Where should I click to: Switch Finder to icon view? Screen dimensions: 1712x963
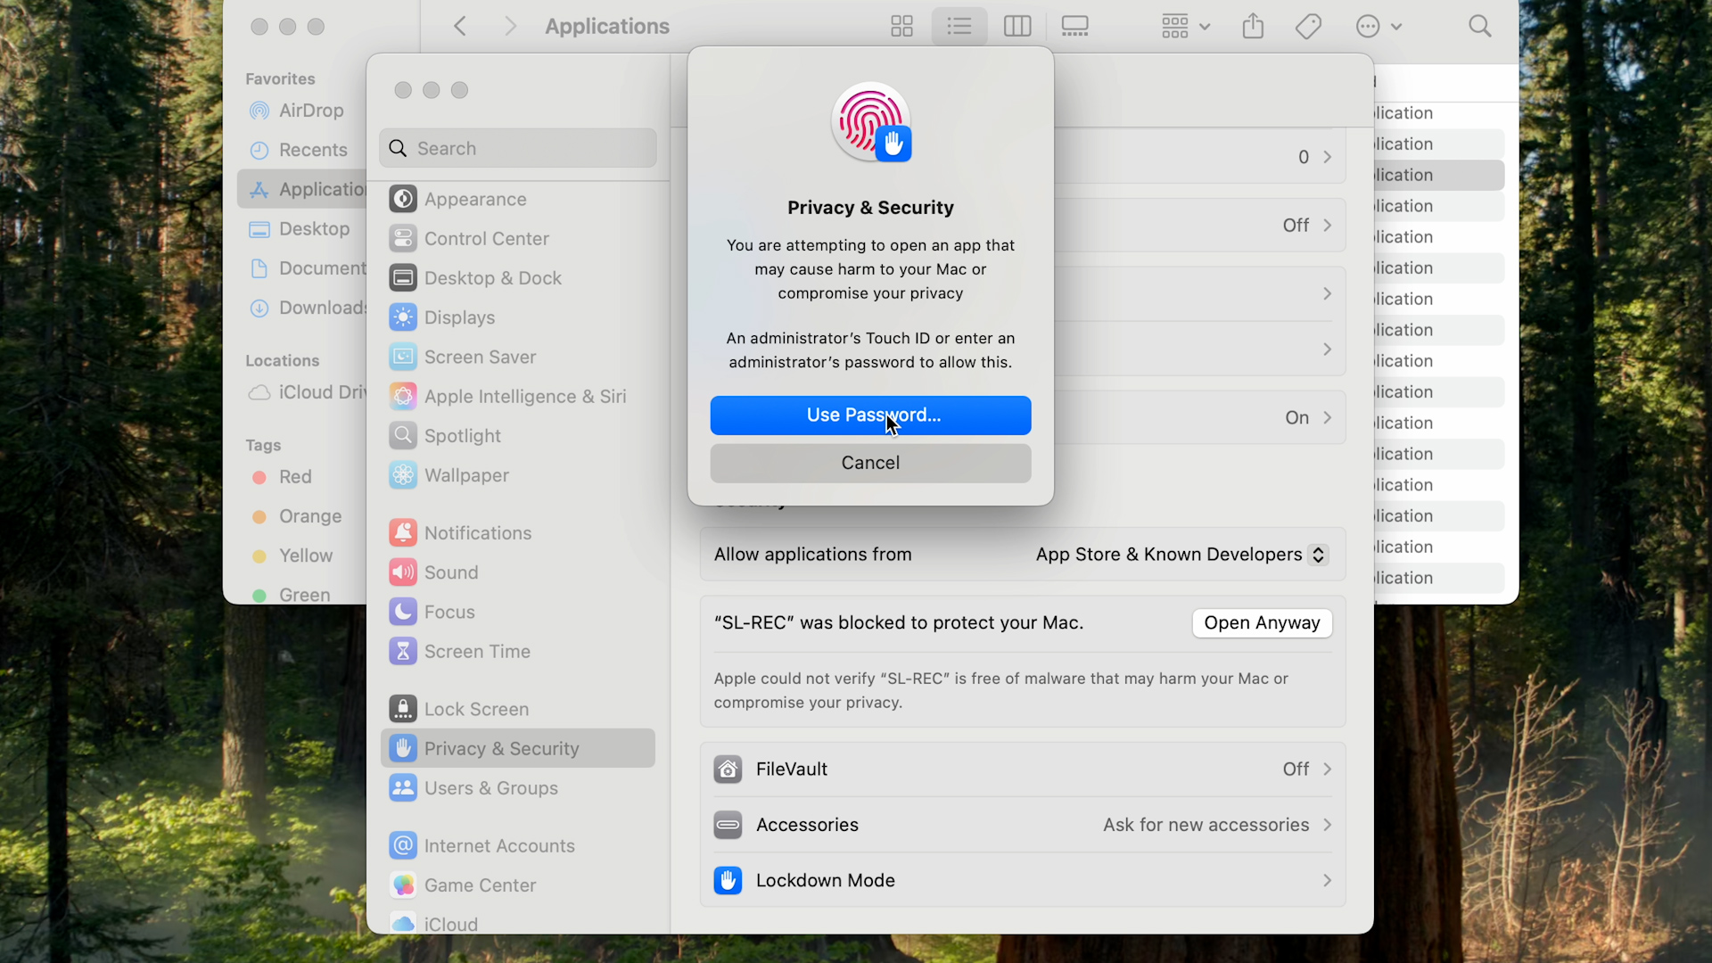[x=902, y=27]
